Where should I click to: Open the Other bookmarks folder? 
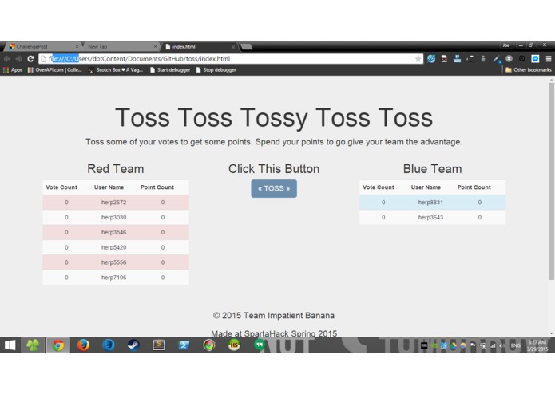(x=529, y=70)
